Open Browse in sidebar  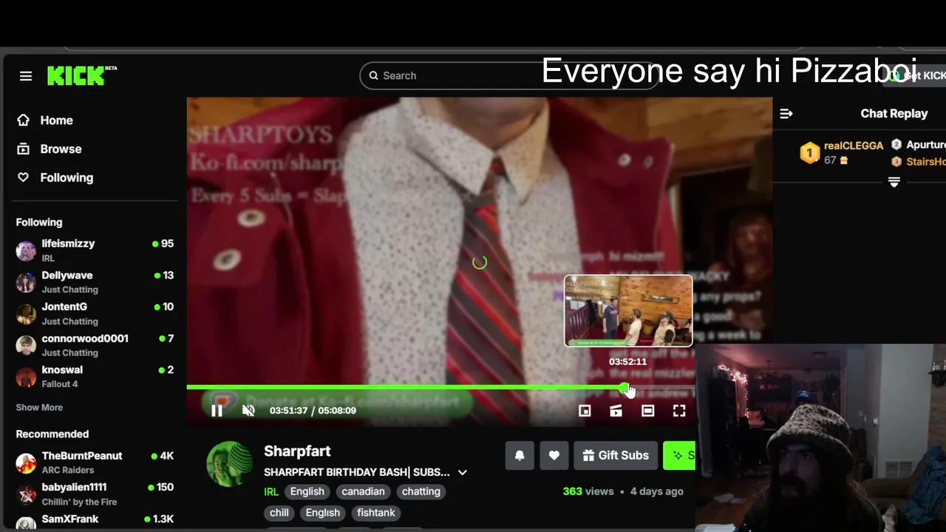coord(60,149)
